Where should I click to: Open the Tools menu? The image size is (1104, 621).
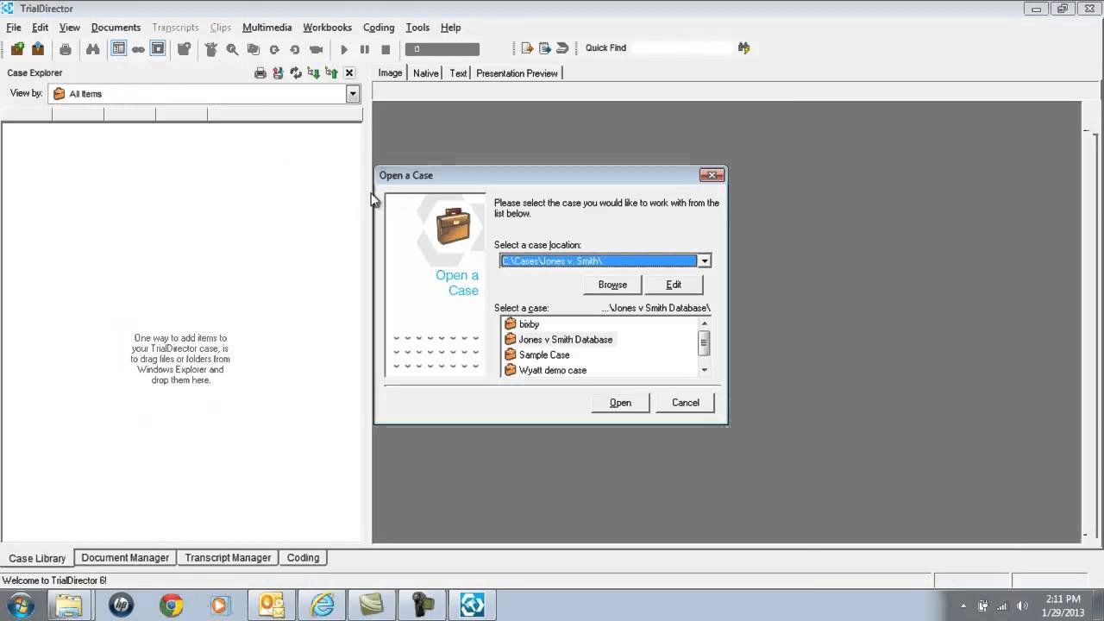[417, 28]
